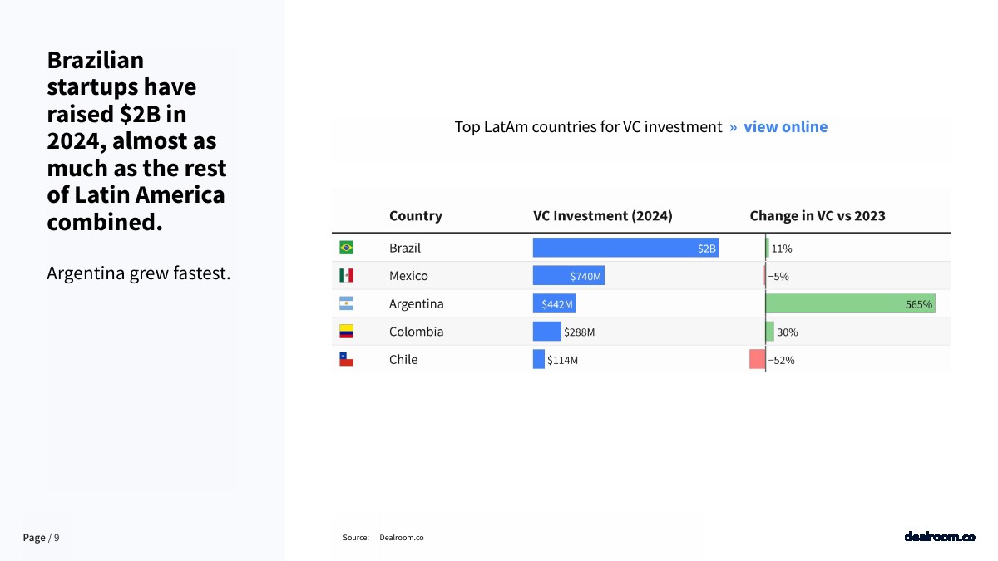Click the Dealroom.co source text

(x=402, y=538)
